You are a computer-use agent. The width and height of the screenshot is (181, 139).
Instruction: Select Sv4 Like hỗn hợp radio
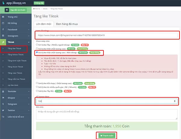pos(37,83)
